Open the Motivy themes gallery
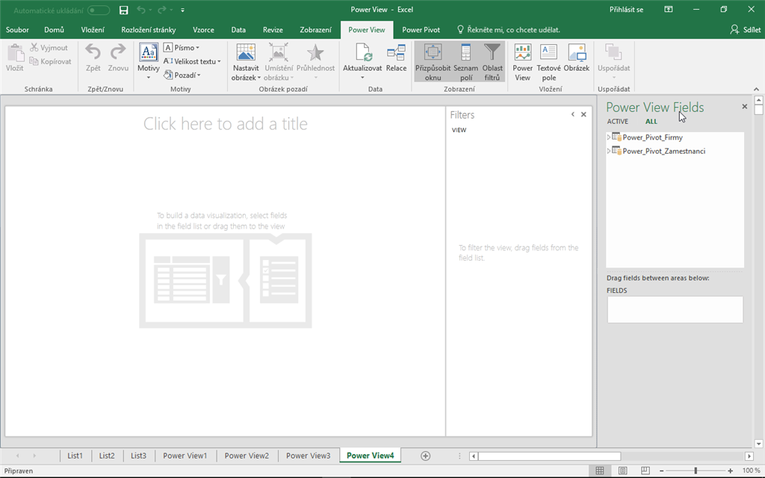This screenshot has width=765, height=478. pyautogui.click(x=149, y=61)
